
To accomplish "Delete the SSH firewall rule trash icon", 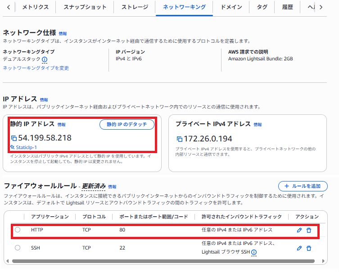I will pyautogui.click(x=309, y=248).
